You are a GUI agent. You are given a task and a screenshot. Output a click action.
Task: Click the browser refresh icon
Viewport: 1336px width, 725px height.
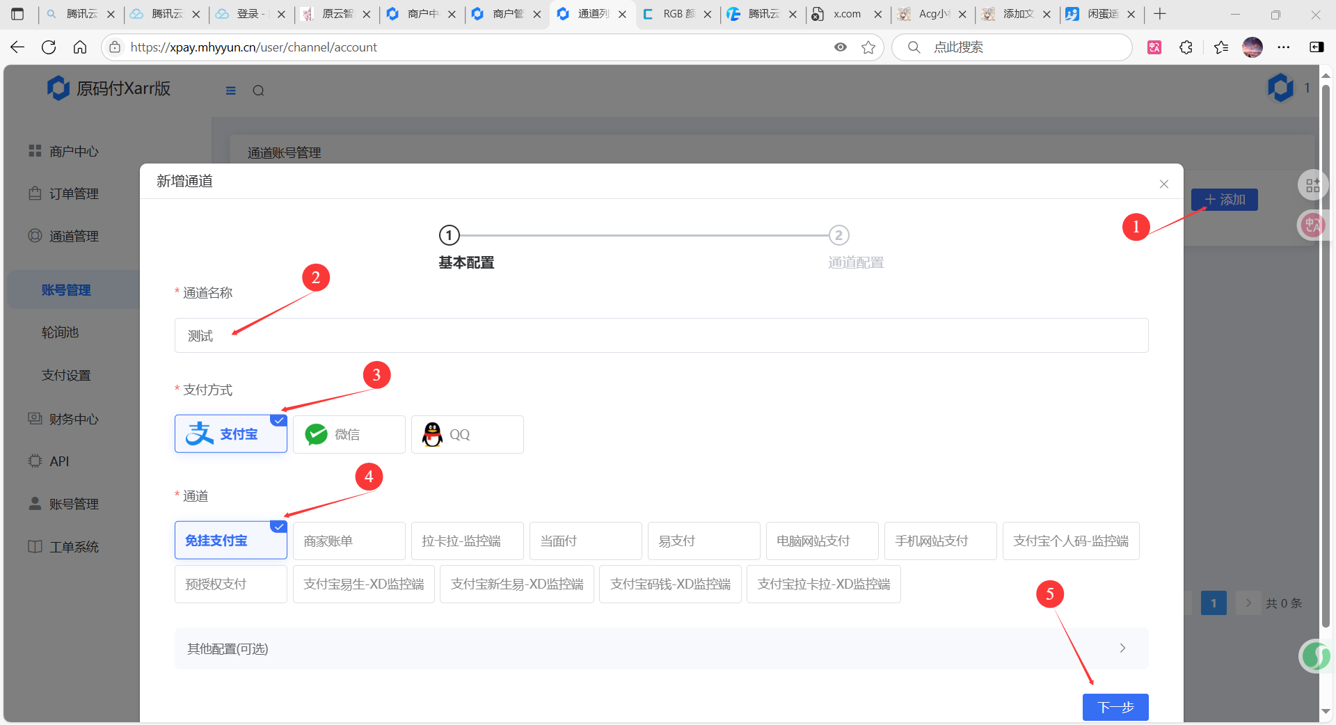pos(48,47)
